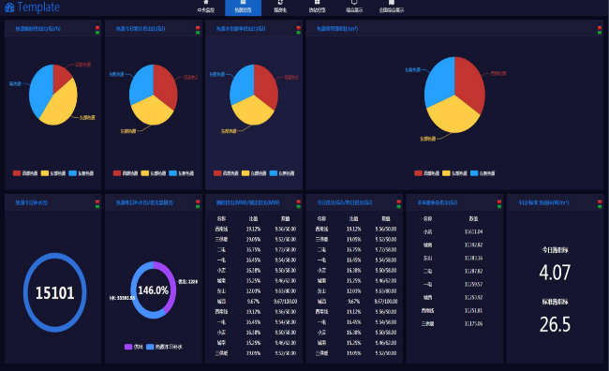Open the tab with the four-square grid icon
Viewport: 609px width, 371px height.
click(x=317, y=7)
